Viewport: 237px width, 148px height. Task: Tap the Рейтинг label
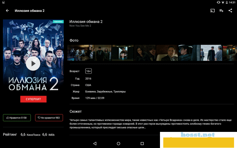point(10,135)
